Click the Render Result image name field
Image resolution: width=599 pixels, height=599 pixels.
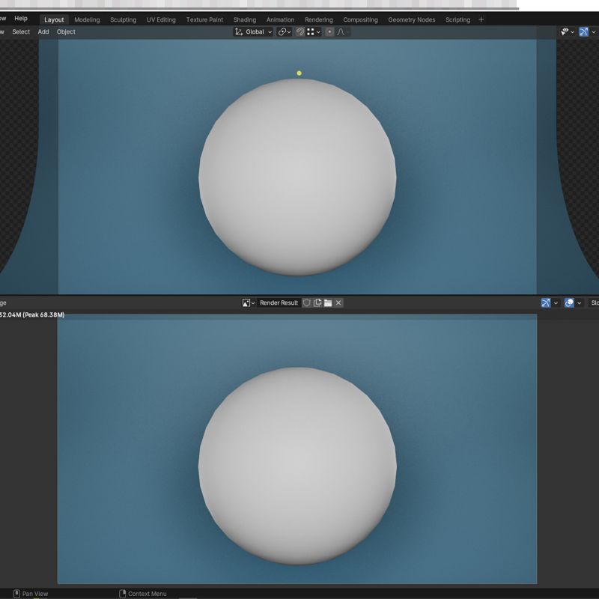point(279,303)
